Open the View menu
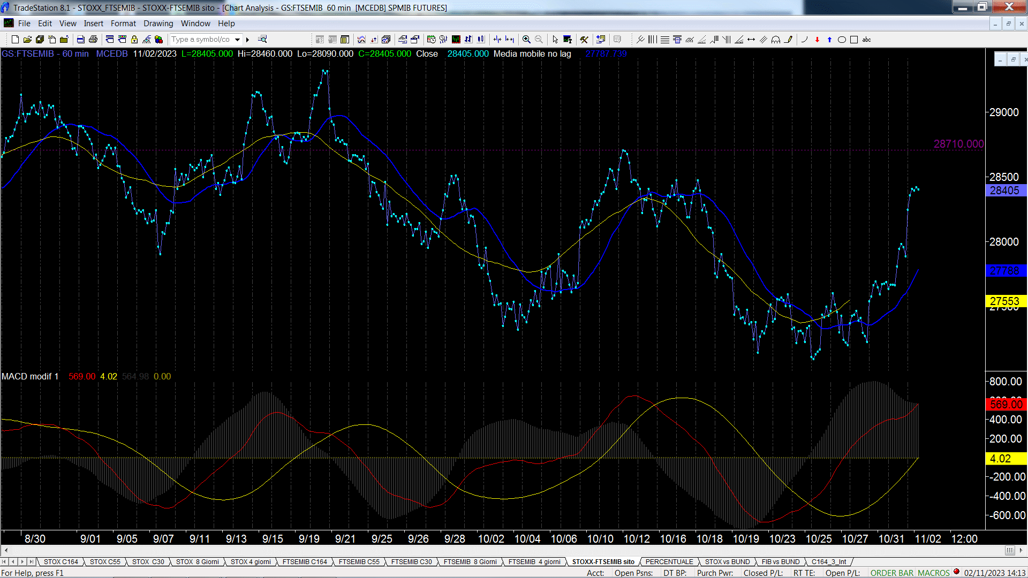The width and height of the screenshot is (1028, 578). [67, 24]
